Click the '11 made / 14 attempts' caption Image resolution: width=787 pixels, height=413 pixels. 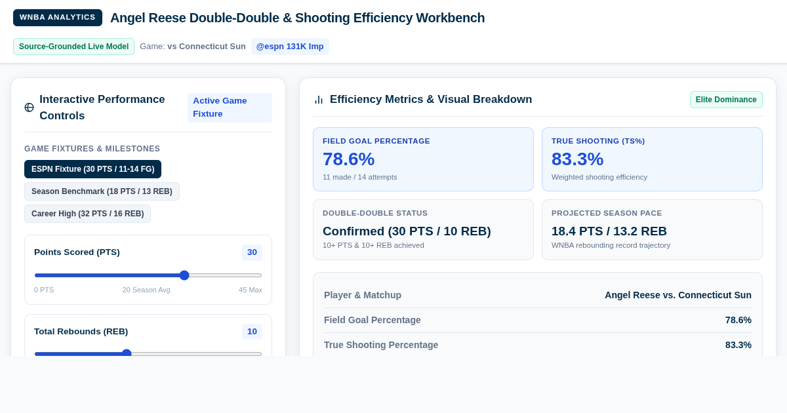pos(360,177)
